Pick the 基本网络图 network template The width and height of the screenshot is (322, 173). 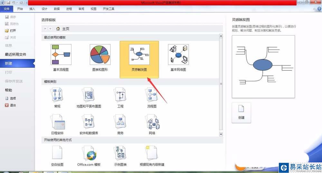point(178,55)
